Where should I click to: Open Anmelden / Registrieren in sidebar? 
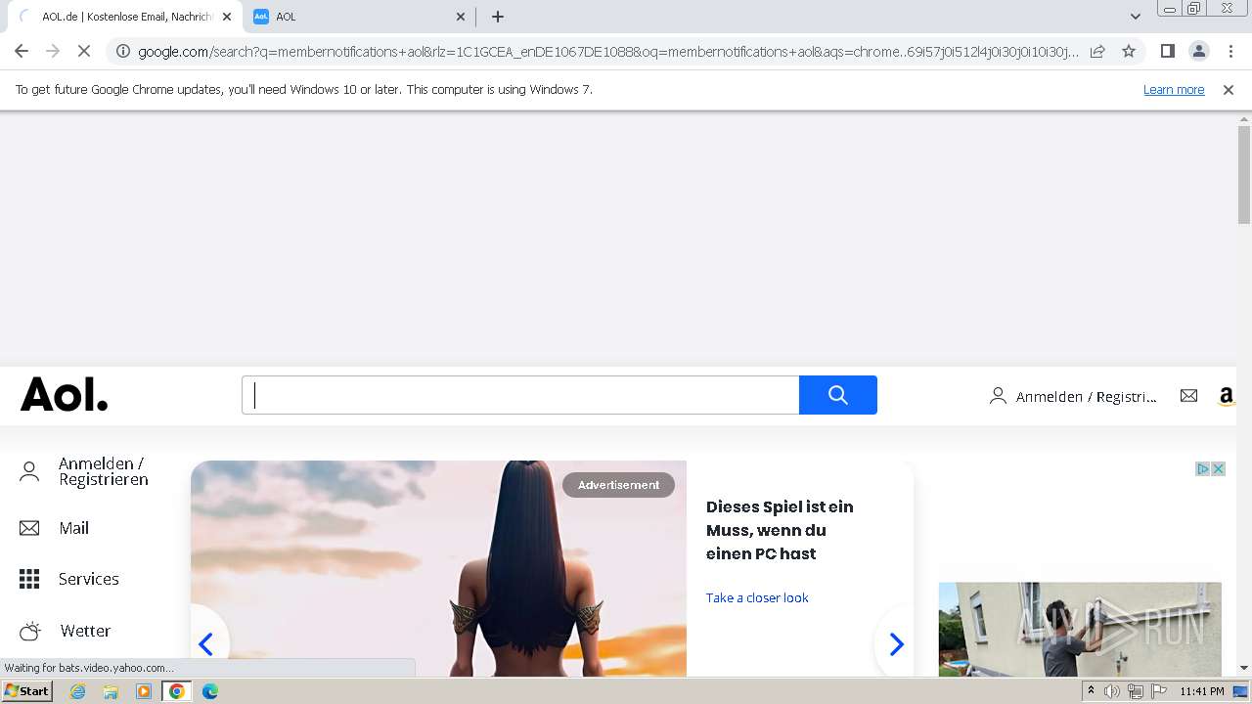click(104, 471)
